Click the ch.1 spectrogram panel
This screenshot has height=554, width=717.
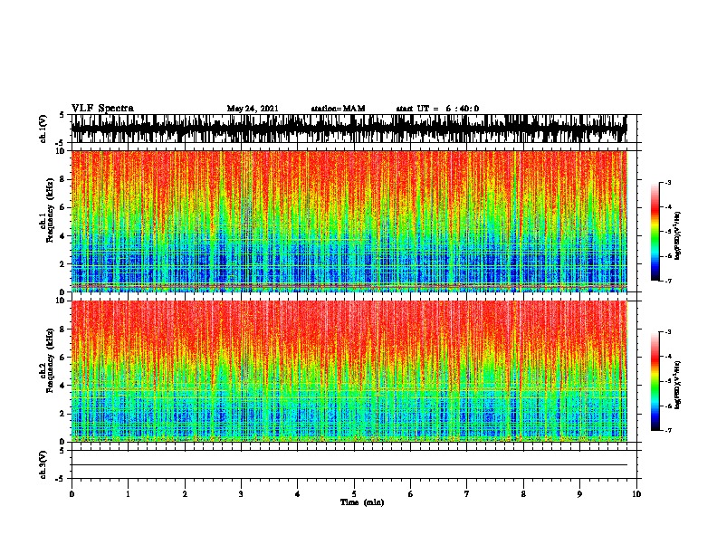pyautogui.click(x=349, y=221)
